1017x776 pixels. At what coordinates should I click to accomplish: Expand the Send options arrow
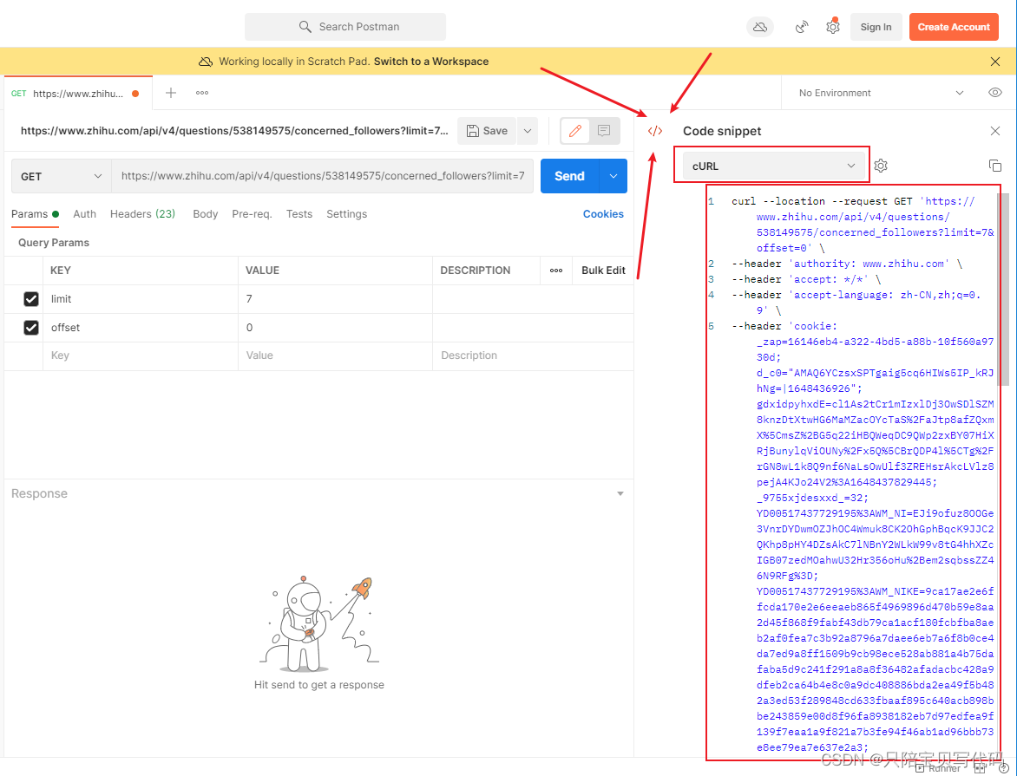(613, 176)
